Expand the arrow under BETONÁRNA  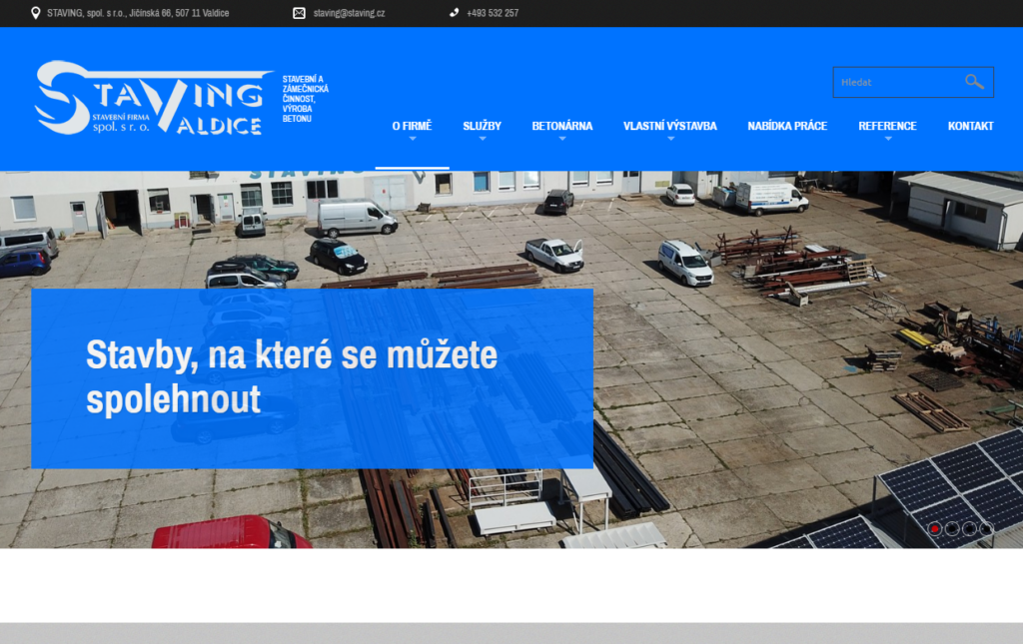pyautogui.click(x=561, y=139)
